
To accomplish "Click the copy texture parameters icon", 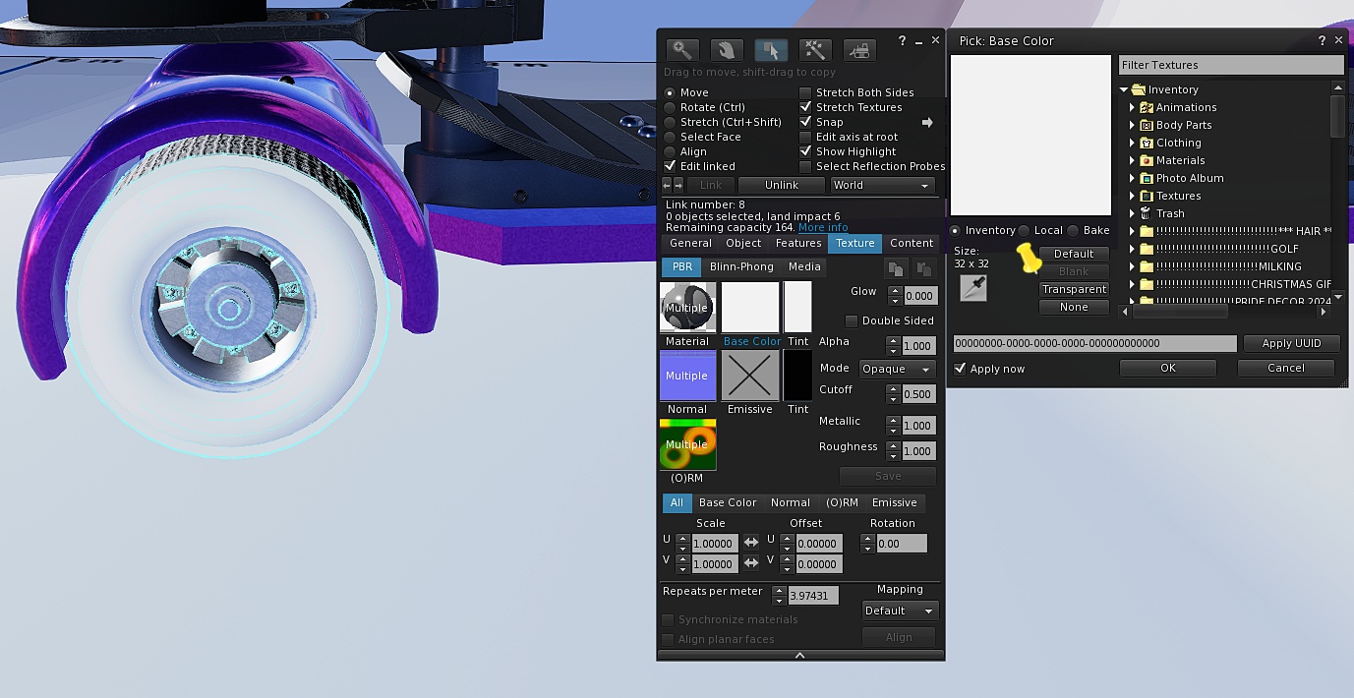I will pos(895,268).
